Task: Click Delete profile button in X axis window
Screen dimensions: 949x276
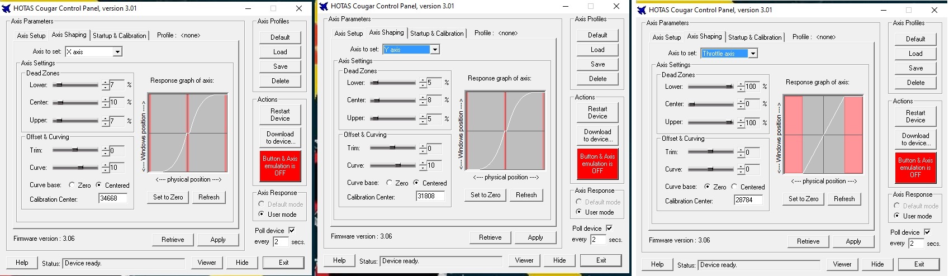Action: tap(281, 81)
